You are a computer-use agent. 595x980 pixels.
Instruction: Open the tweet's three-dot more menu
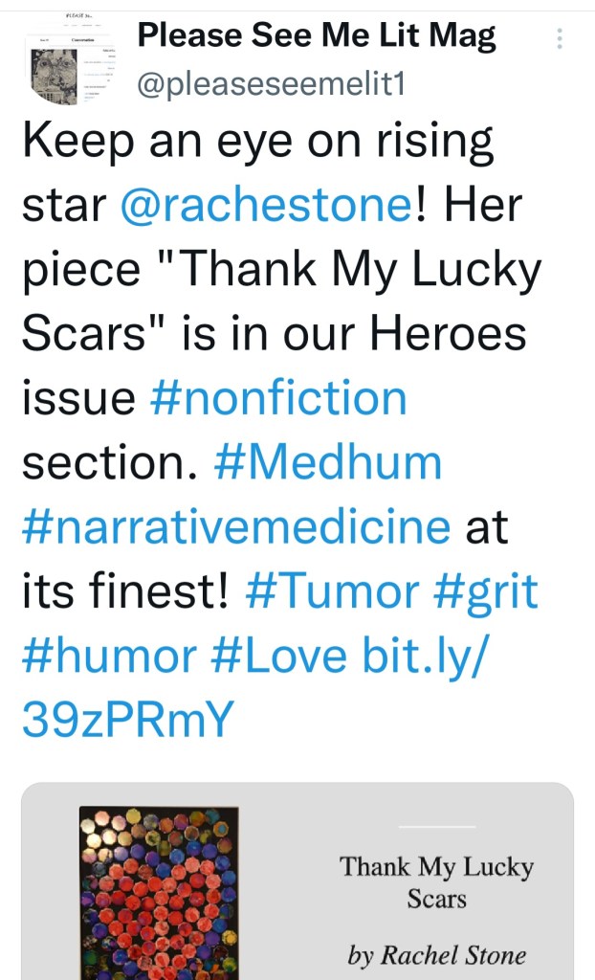(560, 38)
